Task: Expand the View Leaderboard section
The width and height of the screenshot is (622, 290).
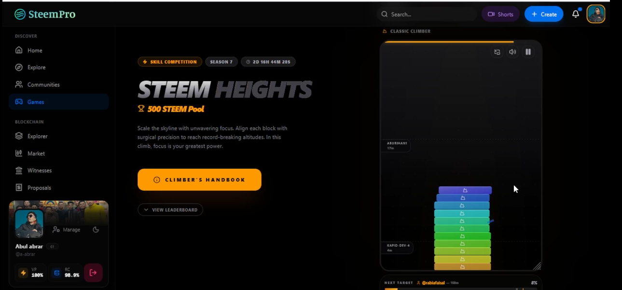Action: (x=170, y=210)
